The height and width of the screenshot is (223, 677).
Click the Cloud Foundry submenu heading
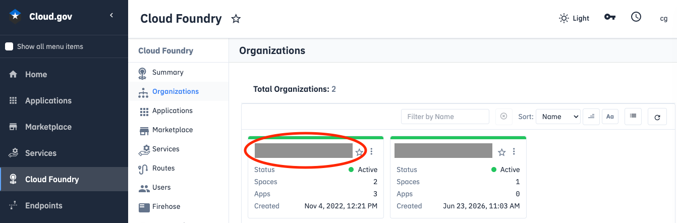[165, 50]
